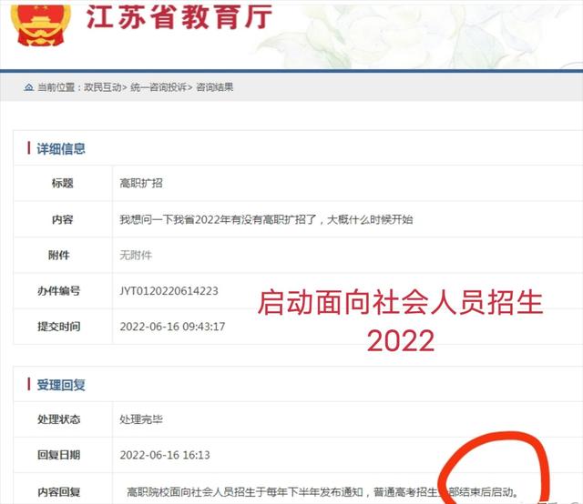Select the 详细信息 section heading
583x504 pixels.
[x=61, y=148]
